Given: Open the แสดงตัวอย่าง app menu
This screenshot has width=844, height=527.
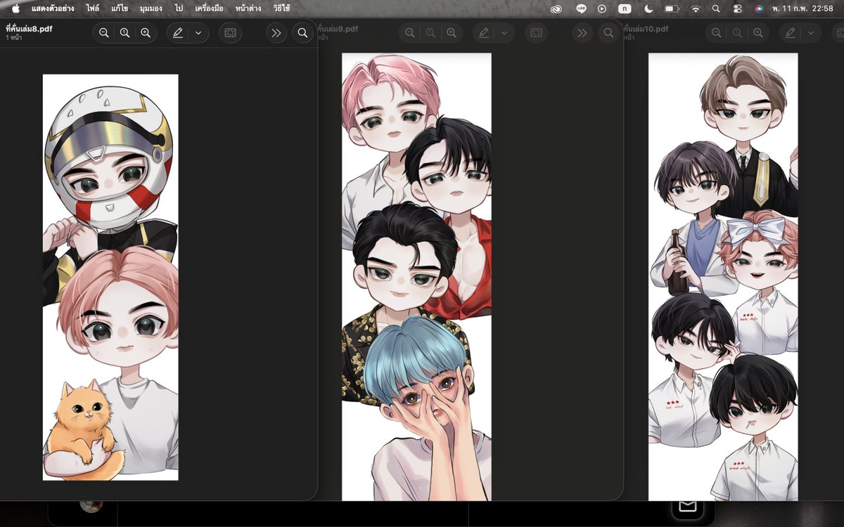Looking at the screenshot, I should point(53,8).
